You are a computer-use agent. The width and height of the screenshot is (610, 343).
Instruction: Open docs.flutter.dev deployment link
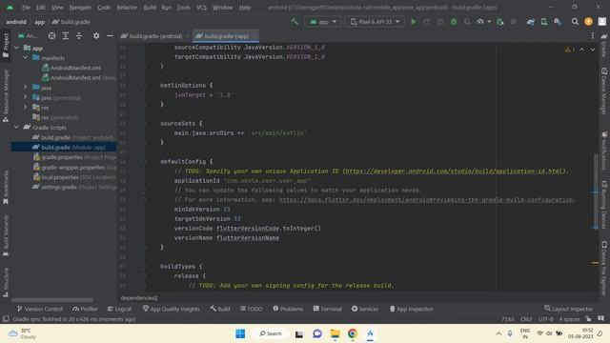click(426, 200)
